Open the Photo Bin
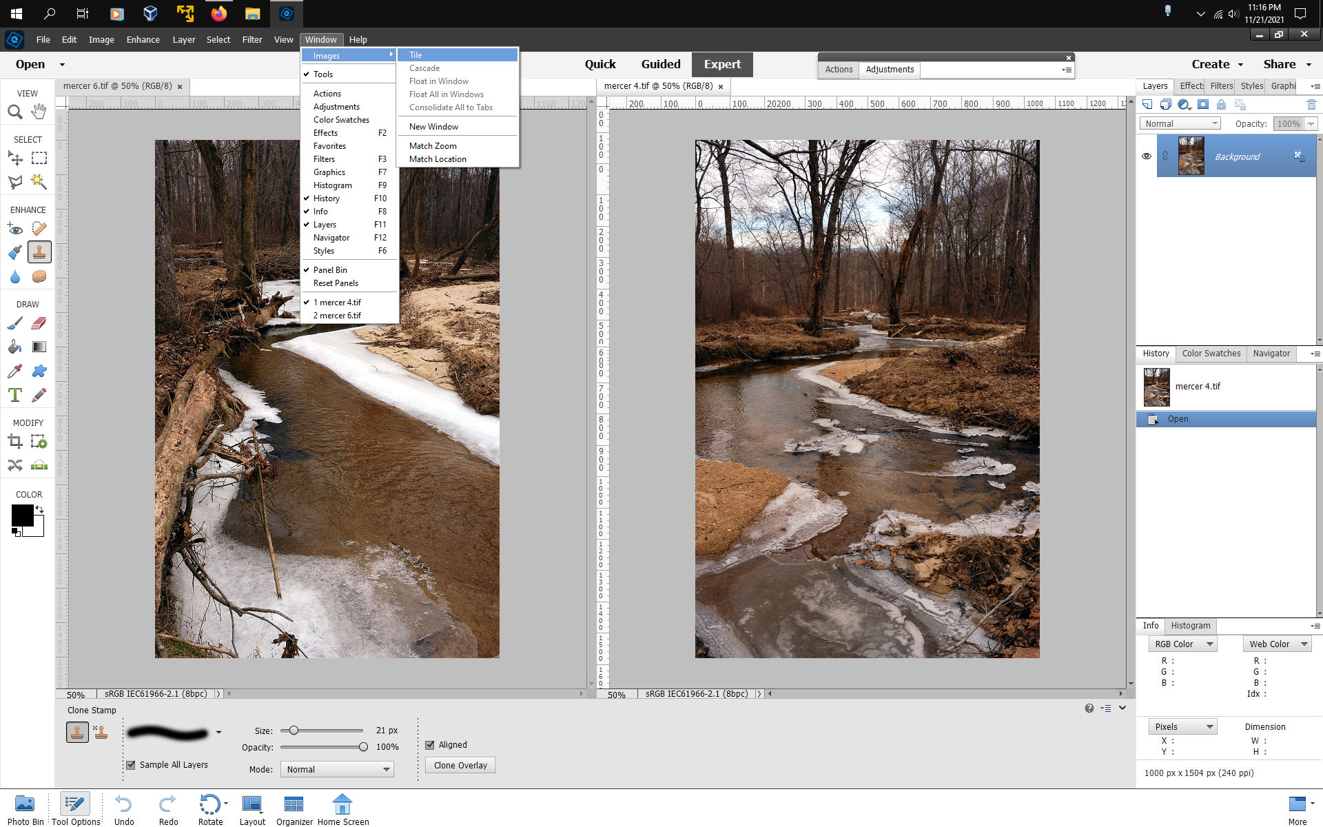This screenshot has width=1323, height=827. pos(25,806)
